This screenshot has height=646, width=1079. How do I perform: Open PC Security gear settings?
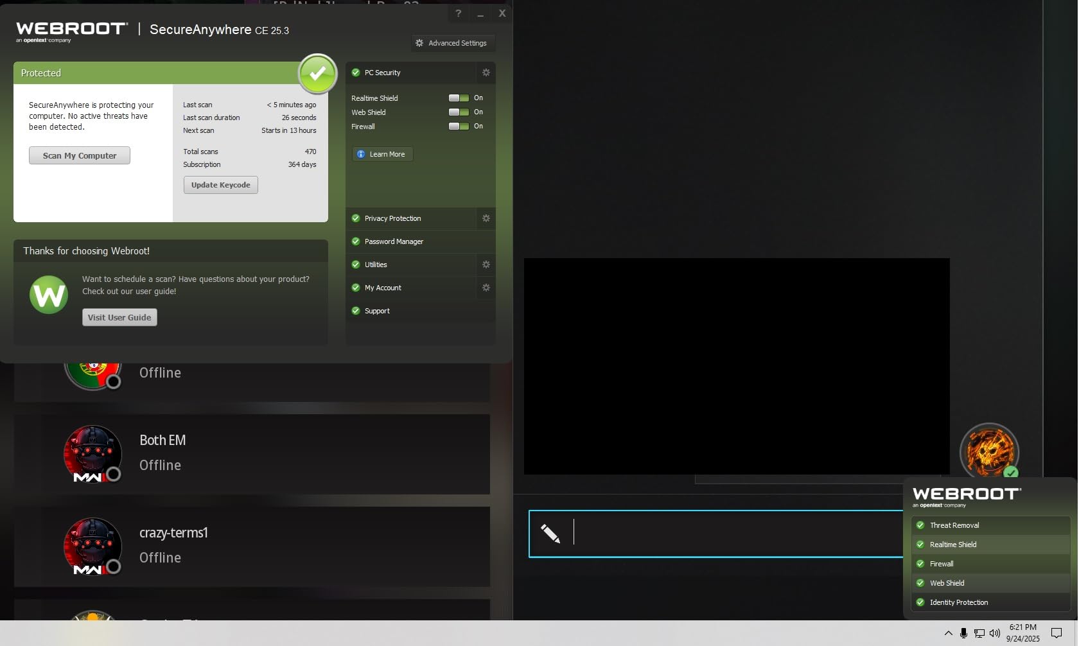pyautogui.click(x=486, y=73)
